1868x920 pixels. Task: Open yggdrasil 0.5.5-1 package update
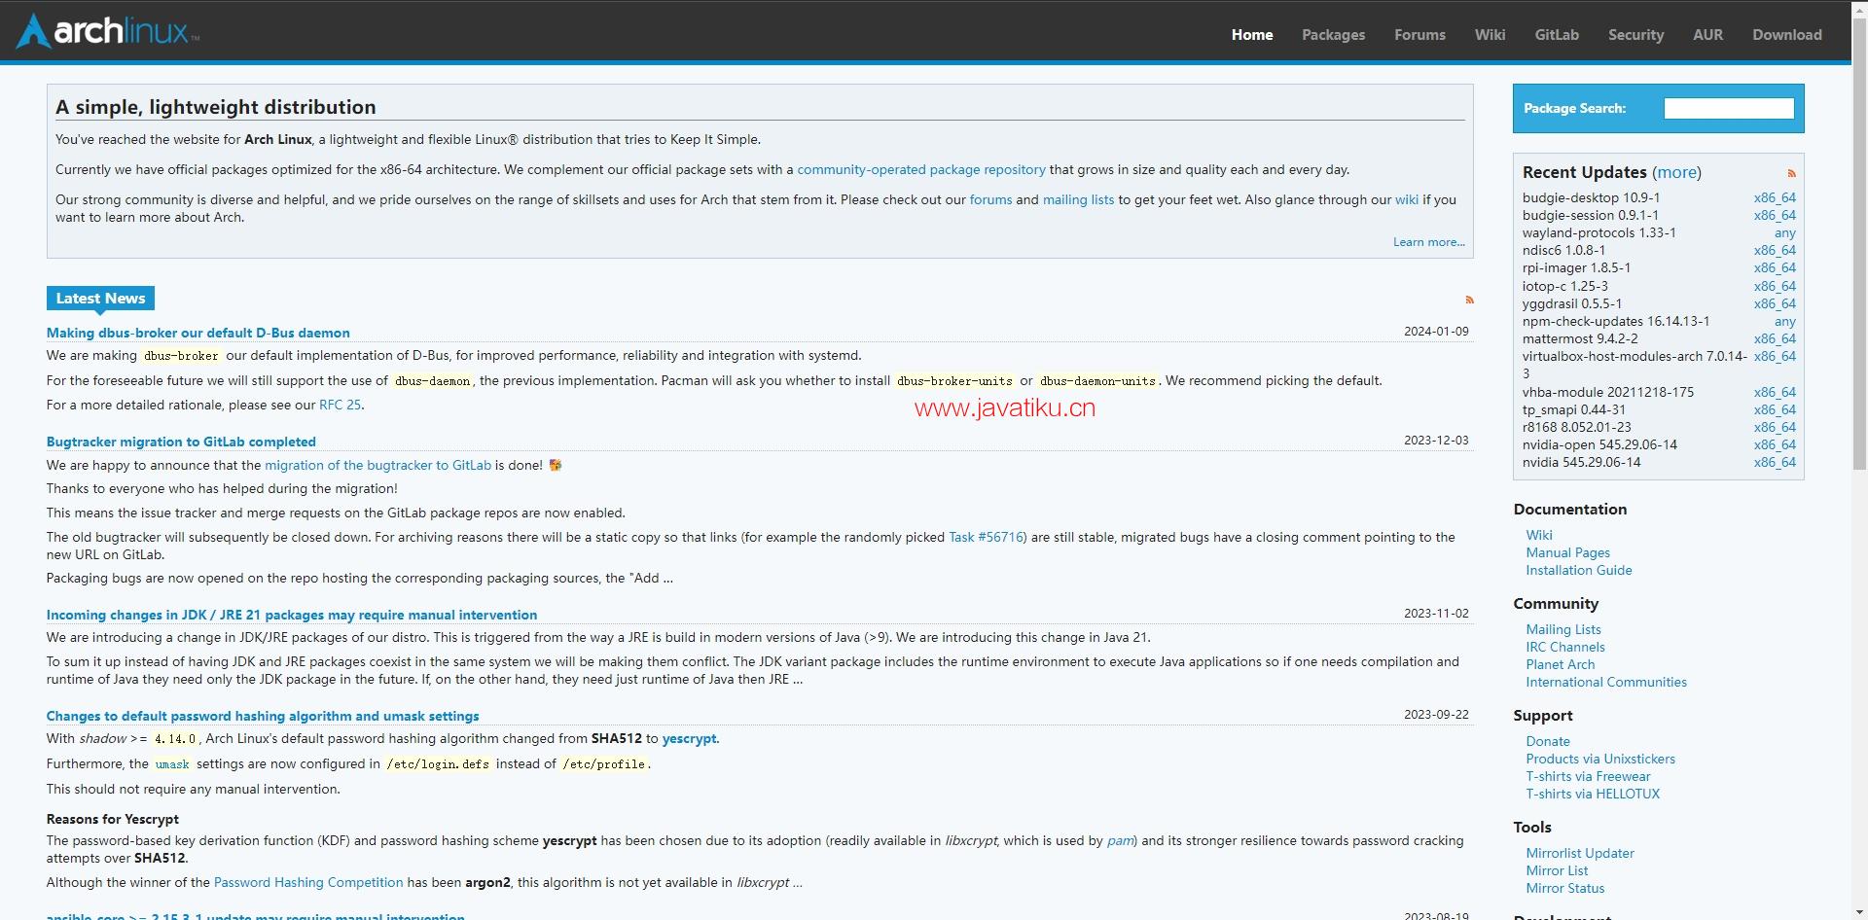coord(1572,303)
